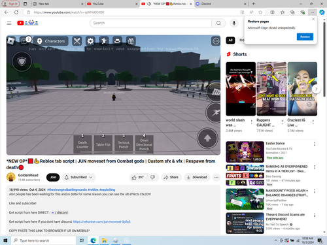Show next Shorts with arrow
The width and height of the screenshot is (327, 245).
coord(316,89)
